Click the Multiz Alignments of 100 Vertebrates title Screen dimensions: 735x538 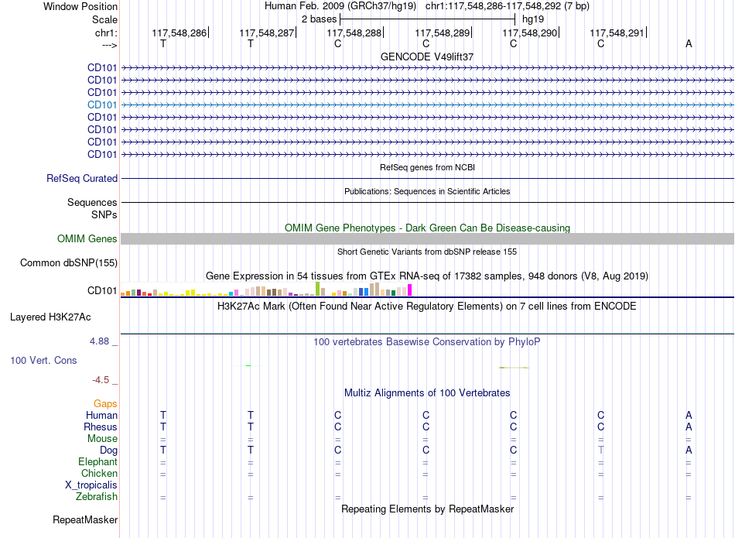[x=427, y=393]
